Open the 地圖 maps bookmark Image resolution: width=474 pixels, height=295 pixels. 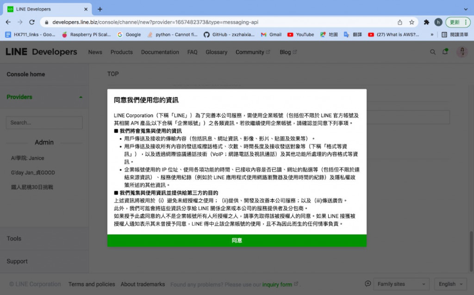(329, 34)
